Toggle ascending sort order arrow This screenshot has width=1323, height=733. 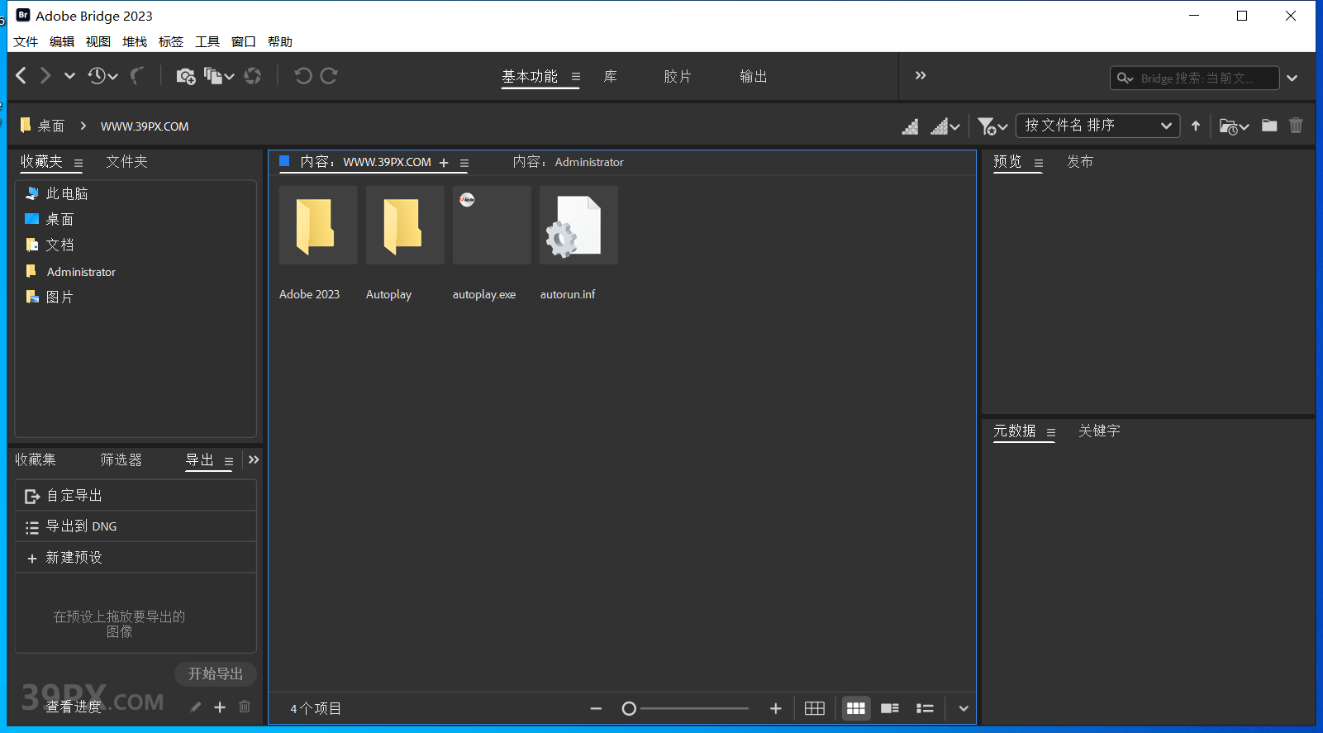tap(1196, 126)
